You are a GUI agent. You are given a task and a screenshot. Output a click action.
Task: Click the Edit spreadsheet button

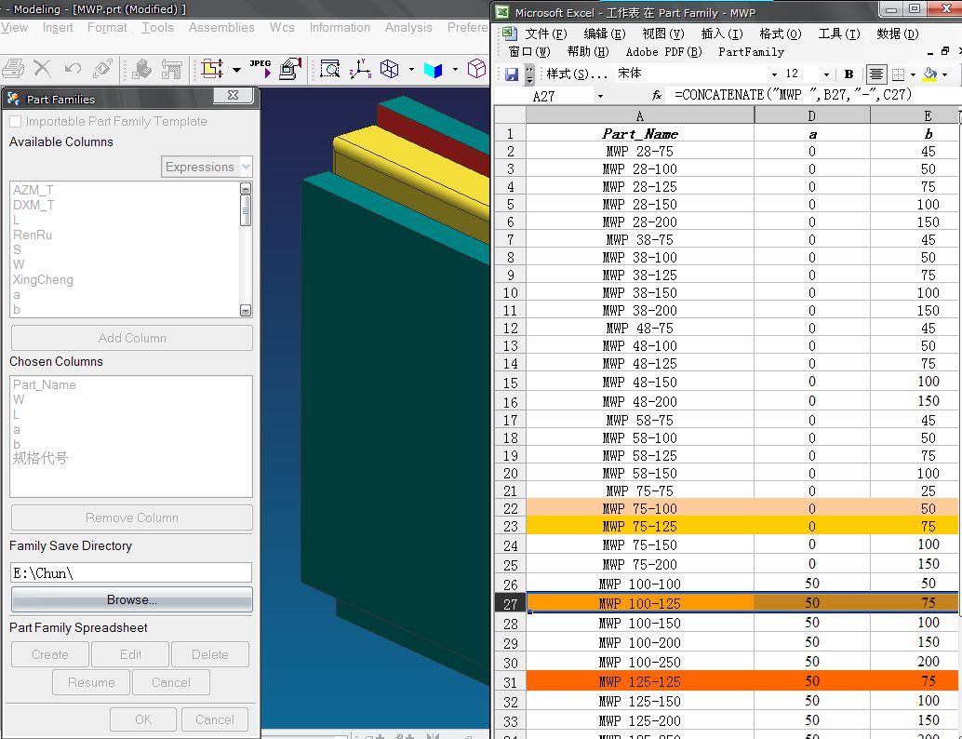point(130,654)
